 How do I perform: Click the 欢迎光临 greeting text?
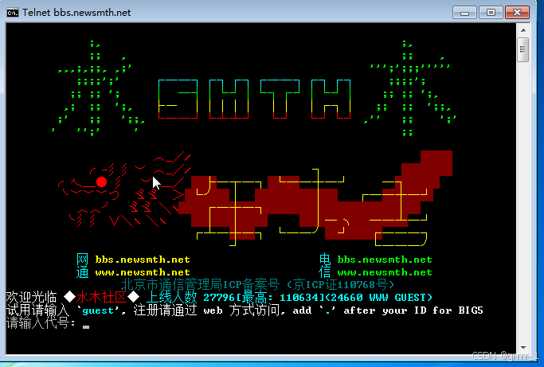(31, 298)
